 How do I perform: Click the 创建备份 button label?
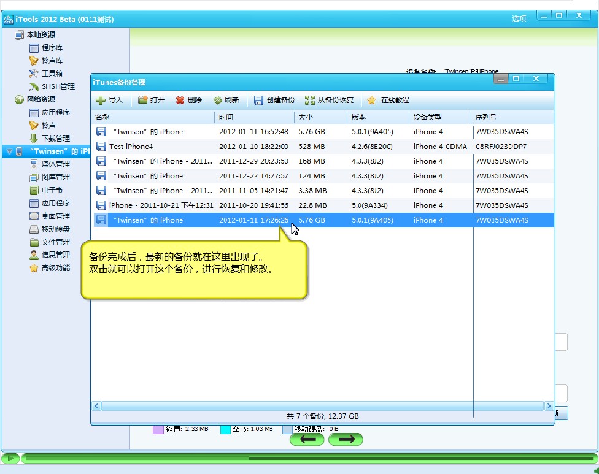281,100
